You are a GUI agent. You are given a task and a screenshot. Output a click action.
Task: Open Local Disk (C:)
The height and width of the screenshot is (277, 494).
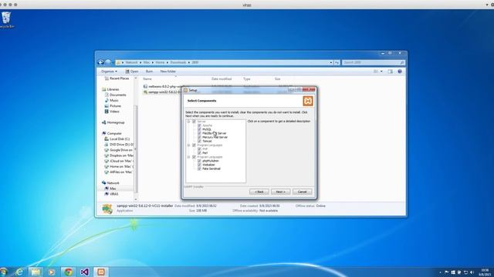117,138
